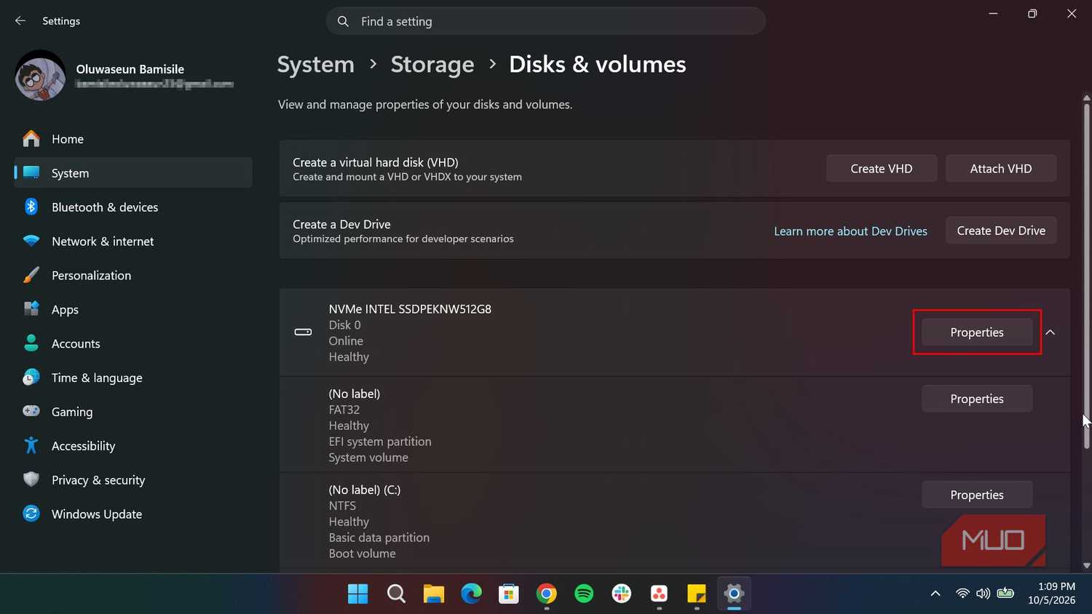Click Create Dev Drive
The width and height of the screenshot is (1092, 614).
tap(1001, 231)
